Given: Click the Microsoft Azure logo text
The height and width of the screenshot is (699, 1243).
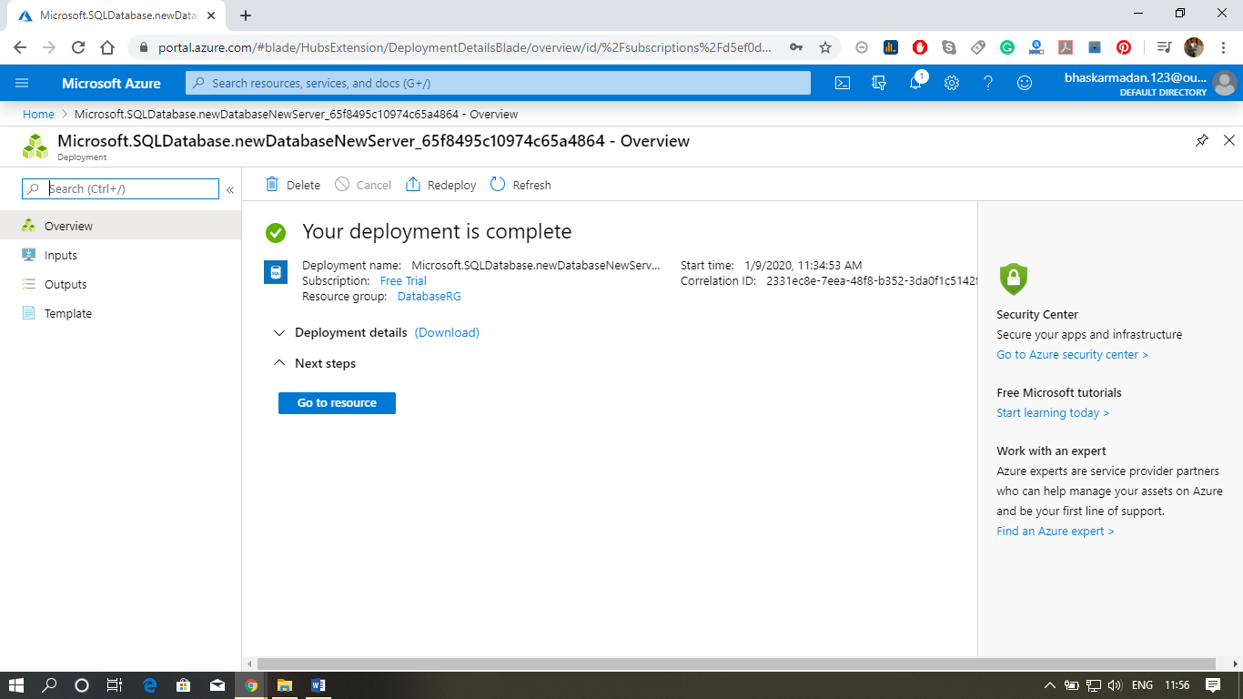Looking at the screenshot, I should (x=111, y=83).
